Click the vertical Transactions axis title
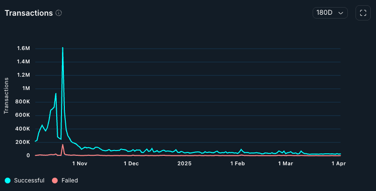Image resolution: width=376 pixels, height=191 pixels. pos(7,95)
